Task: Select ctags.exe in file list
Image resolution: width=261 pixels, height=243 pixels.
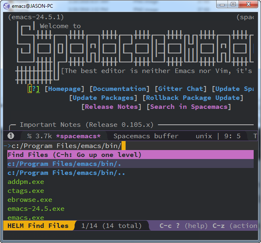Action: click(26, 191)
